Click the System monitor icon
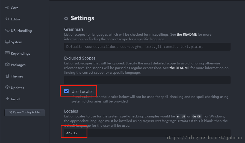Screen dimensions: 245x143 pyautogui.click(x=7, y=42)
